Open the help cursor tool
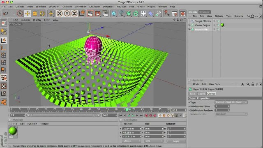The image size is (263, 148). [166, 14]
